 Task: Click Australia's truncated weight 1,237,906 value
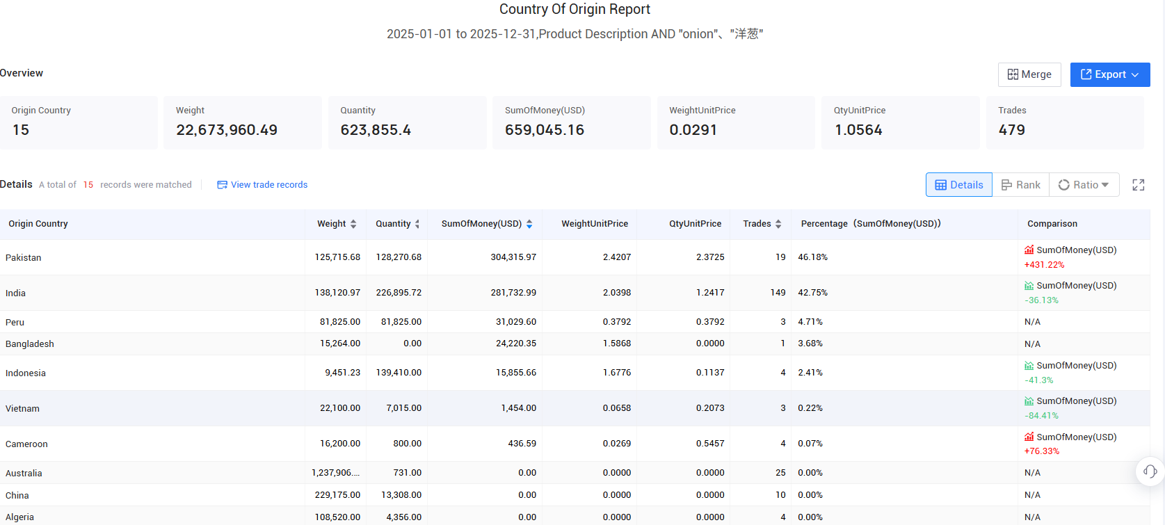(x=336, y=473)
